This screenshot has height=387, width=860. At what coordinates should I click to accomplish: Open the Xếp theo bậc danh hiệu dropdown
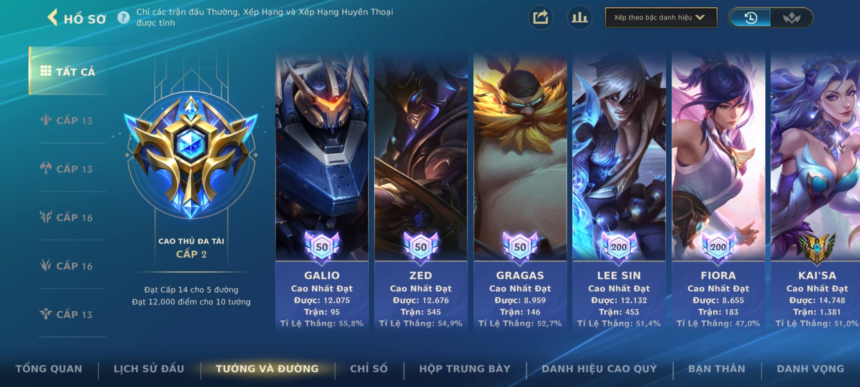tap(661, 18)
